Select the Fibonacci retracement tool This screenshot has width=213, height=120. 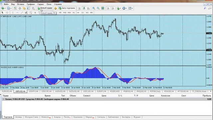click(x=31, y=13)
